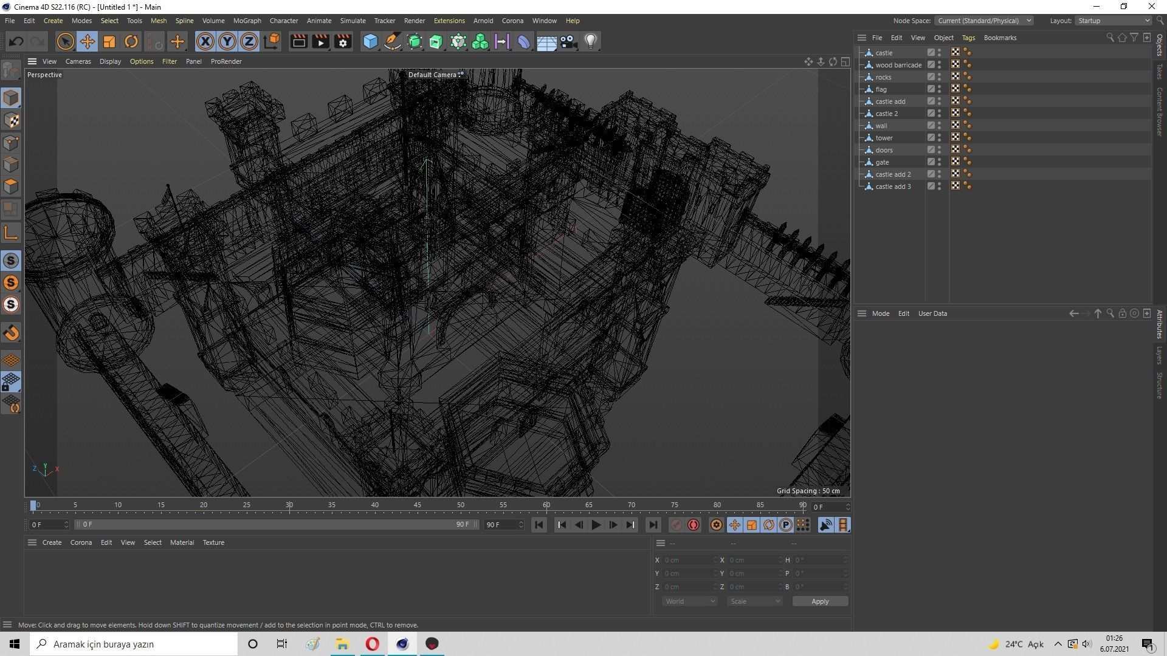Open Edit Render Settings icon
Image resolution: width=1167 pixels, height=656 pixels.
[x=343, y=41]
